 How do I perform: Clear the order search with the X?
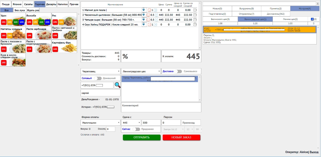pyautogui.click(x=318, y=4)
